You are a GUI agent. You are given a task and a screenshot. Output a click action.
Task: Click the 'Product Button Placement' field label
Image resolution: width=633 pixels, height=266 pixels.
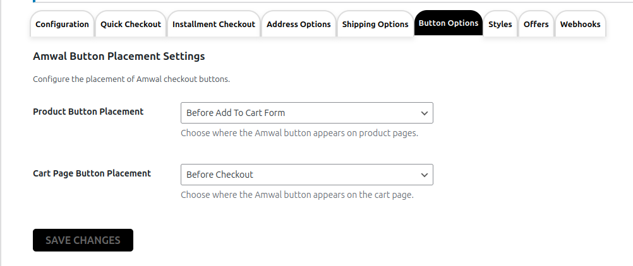tap(88, 112)
